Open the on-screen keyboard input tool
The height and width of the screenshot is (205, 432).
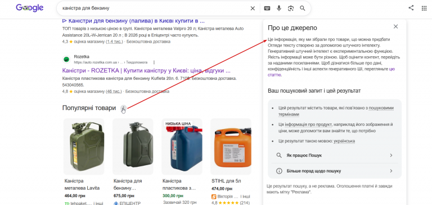(267, 8)
